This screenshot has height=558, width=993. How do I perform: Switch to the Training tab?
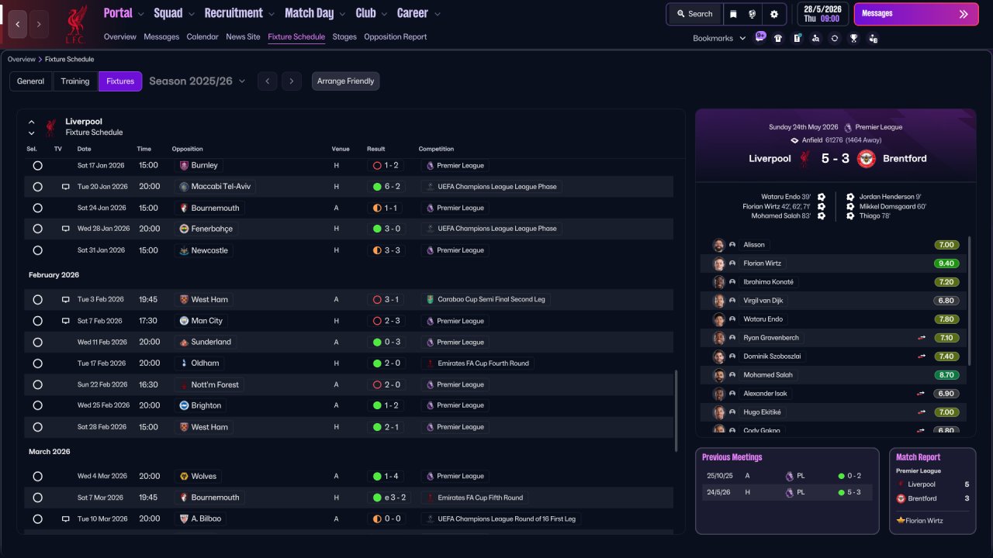[75, 81]
